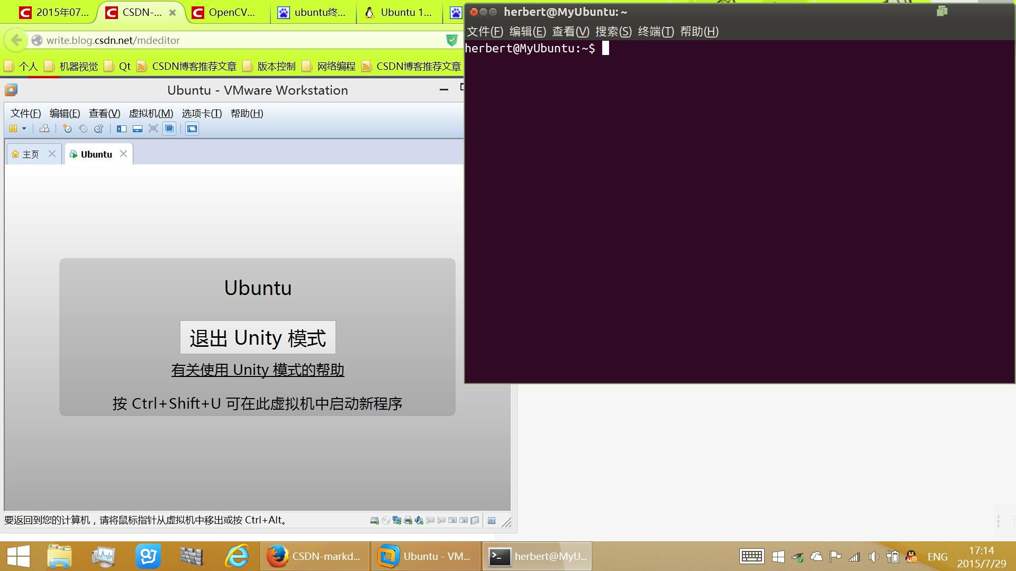1016x571 pixels.
Task: Open 查看(V) menu in the terminal window
Action: [570, 31]
